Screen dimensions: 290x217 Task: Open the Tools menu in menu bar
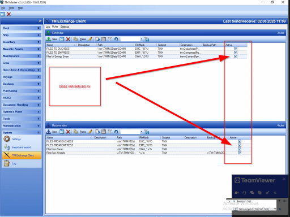[11, 8]
